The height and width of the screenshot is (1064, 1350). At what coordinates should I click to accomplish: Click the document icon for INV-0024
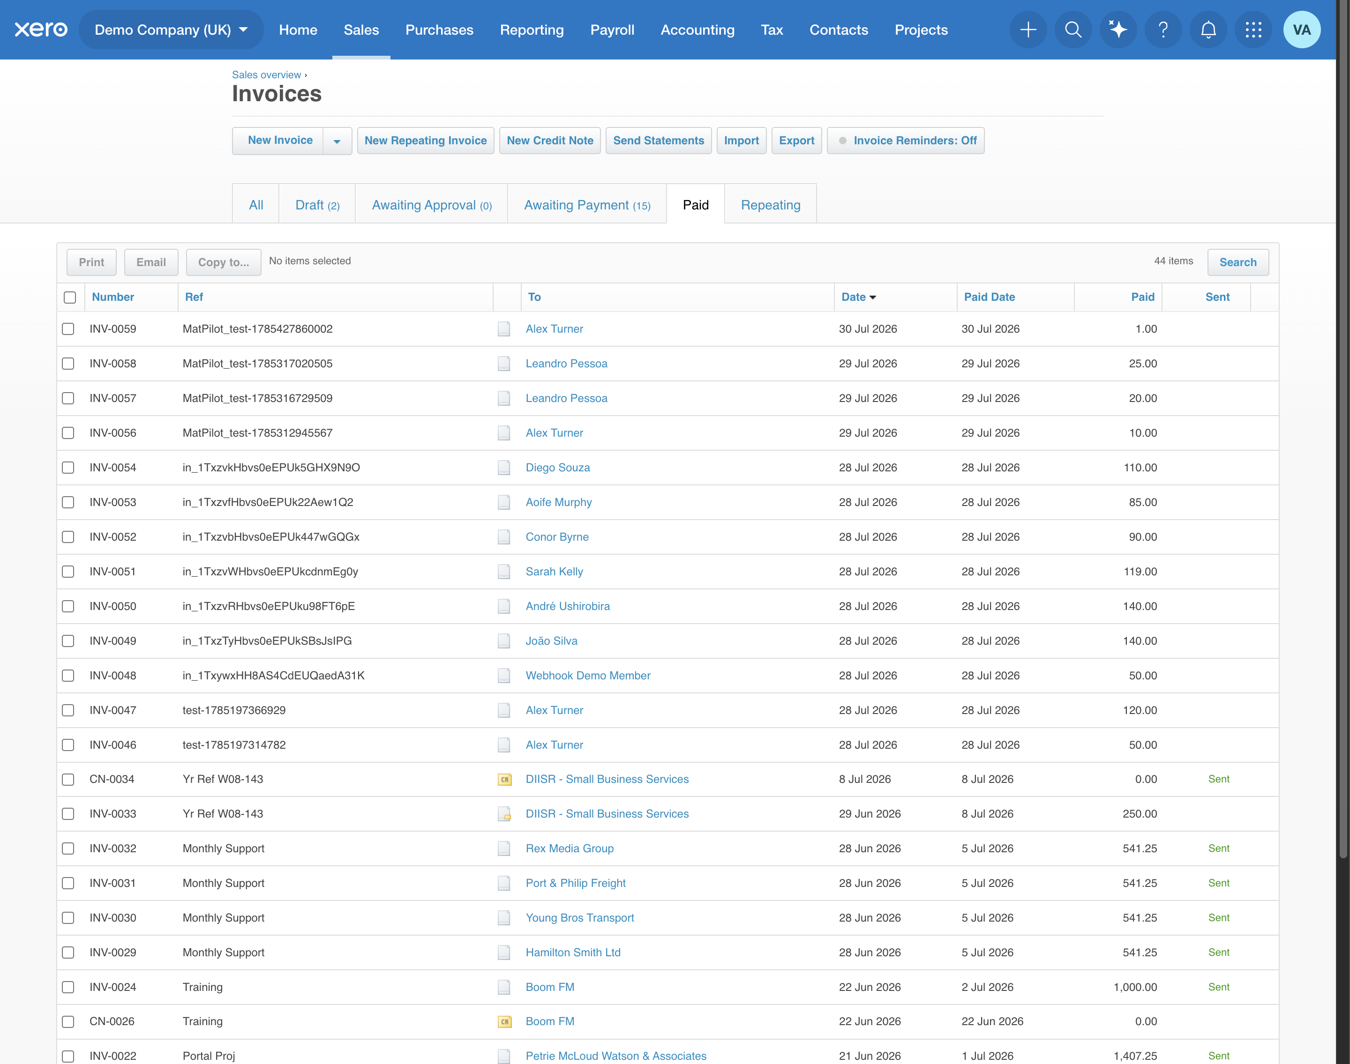pos(503,987)
